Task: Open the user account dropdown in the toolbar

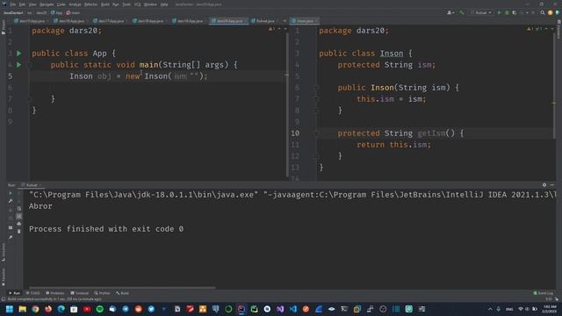Action: (450, 12)
